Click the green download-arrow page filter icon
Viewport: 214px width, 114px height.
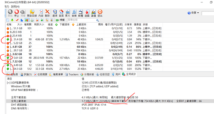point(42,20)
